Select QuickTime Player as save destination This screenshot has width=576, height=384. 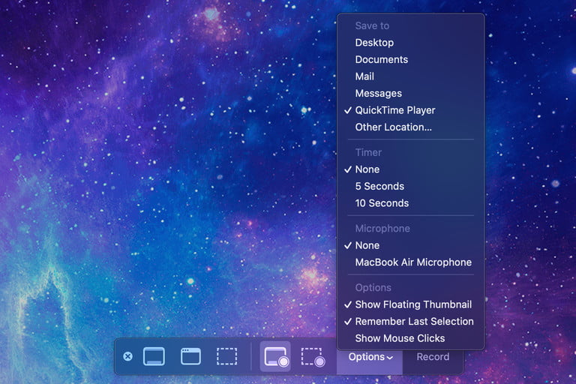(394, 110)
